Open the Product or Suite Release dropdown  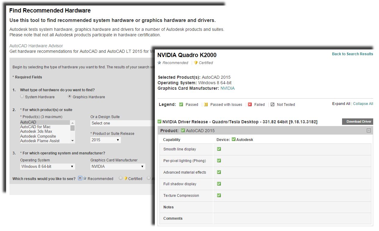(x=106, y=140)
